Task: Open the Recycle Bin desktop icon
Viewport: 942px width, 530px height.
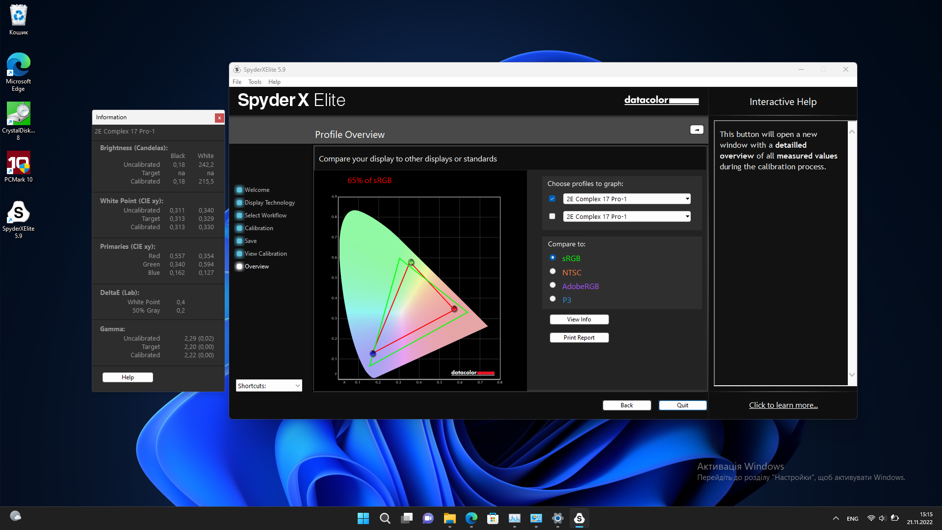Action: tap(19, 20)
